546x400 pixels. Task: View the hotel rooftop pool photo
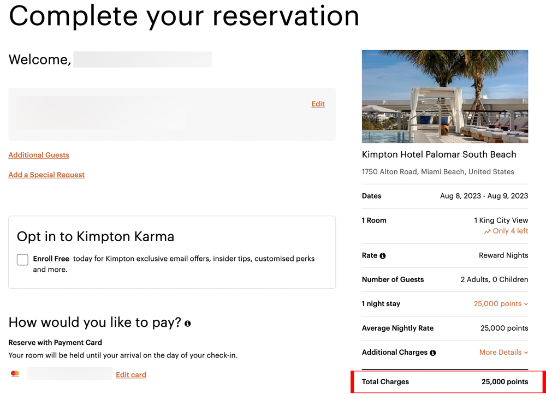click(x=444, y=96)
